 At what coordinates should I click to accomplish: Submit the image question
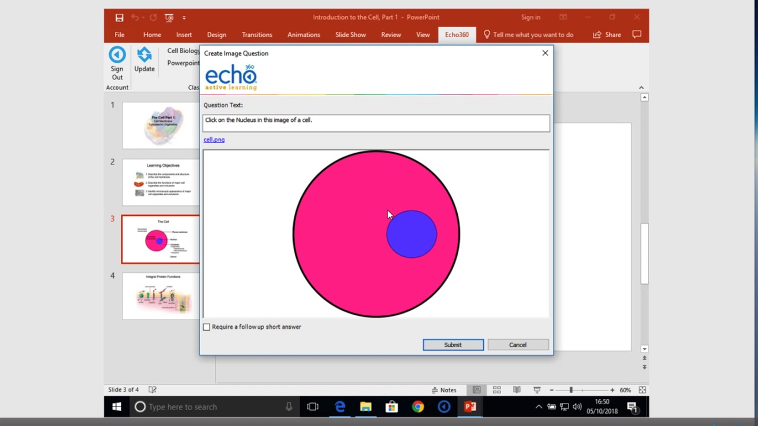pyautogui.click(x=453, y=345)
